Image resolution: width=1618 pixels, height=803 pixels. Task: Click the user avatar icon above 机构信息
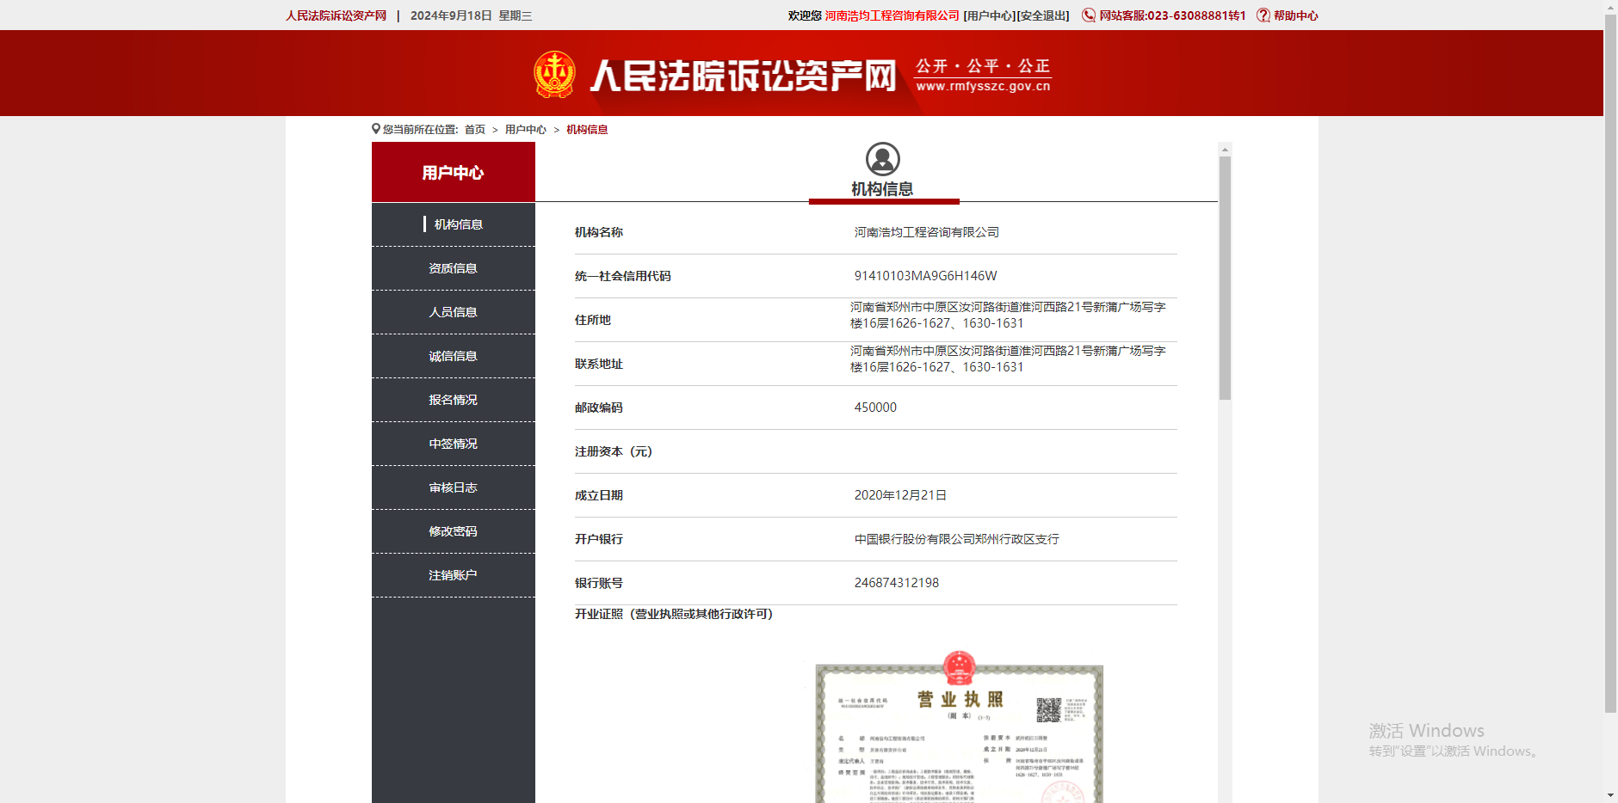click(x=882, y=159)
